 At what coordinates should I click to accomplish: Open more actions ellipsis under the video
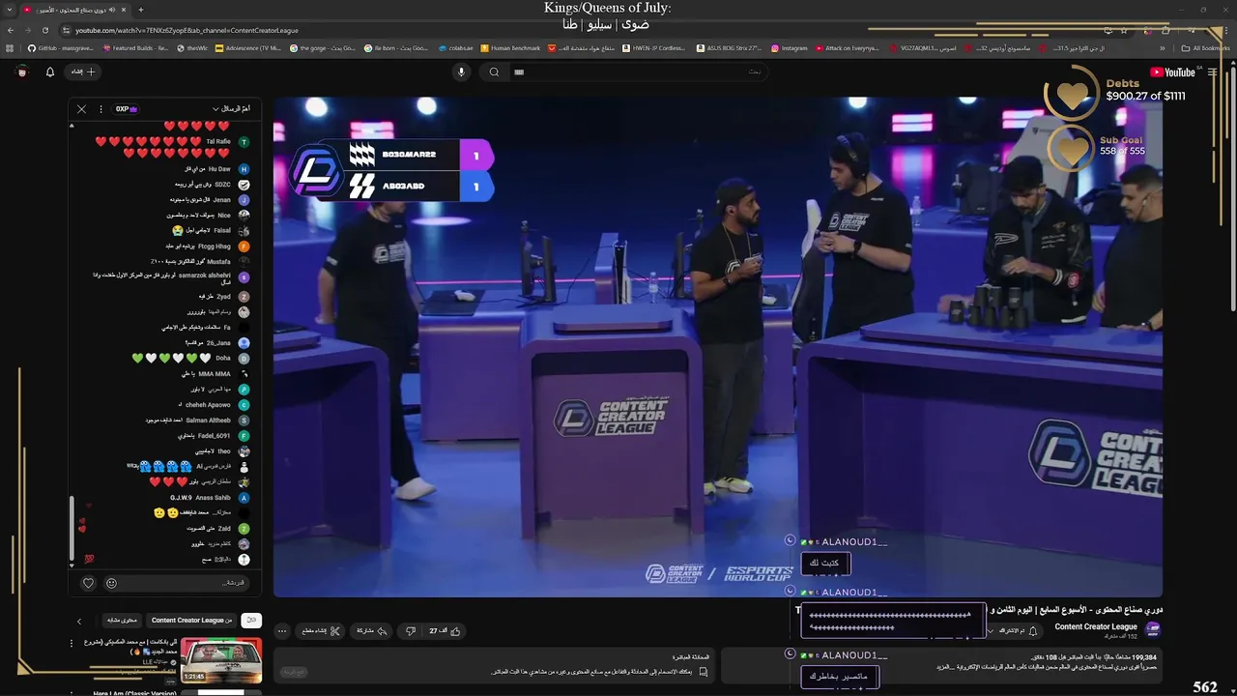[x=281, y=631]
